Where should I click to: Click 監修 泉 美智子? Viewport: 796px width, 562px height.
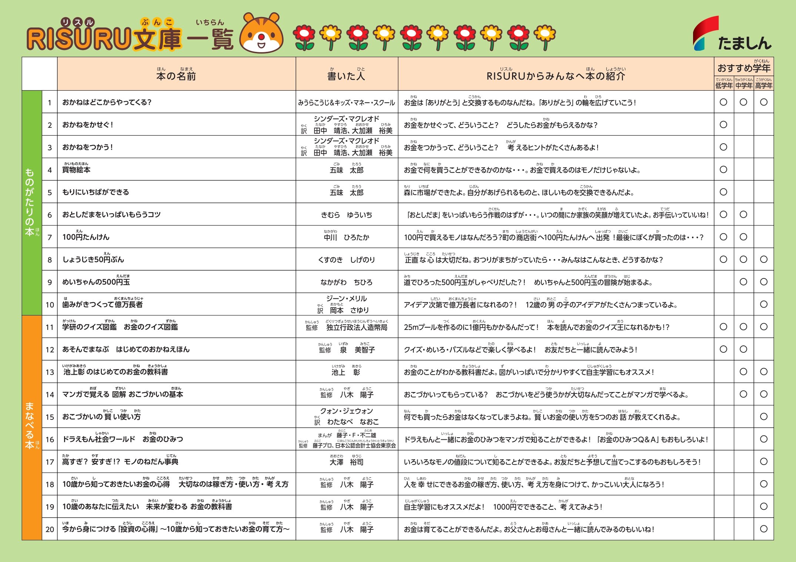[x=347, y=348]
